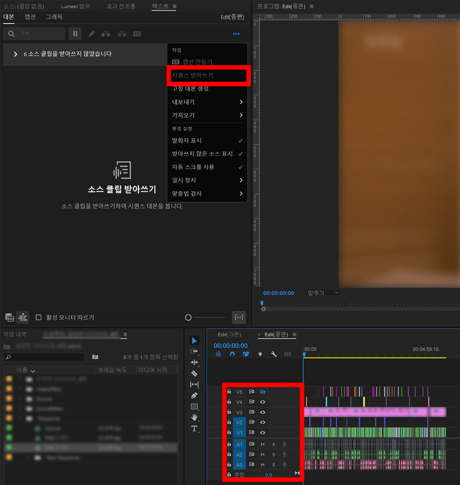
Task: Enable snapping with the magnet icon
Action: click(x=232, y=354)
